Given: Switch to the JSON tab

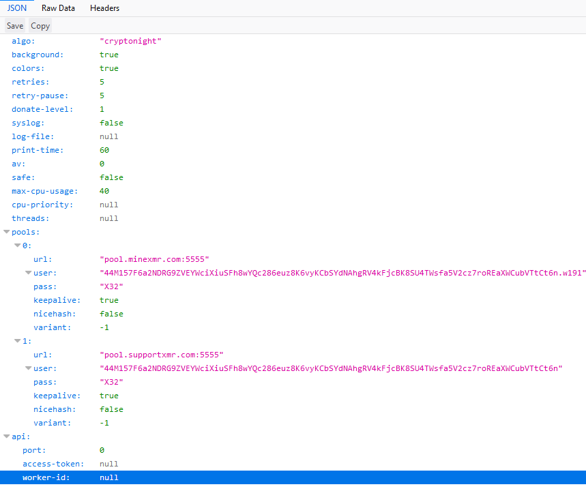Looking at the screenshot, I should tap(17, 8).
